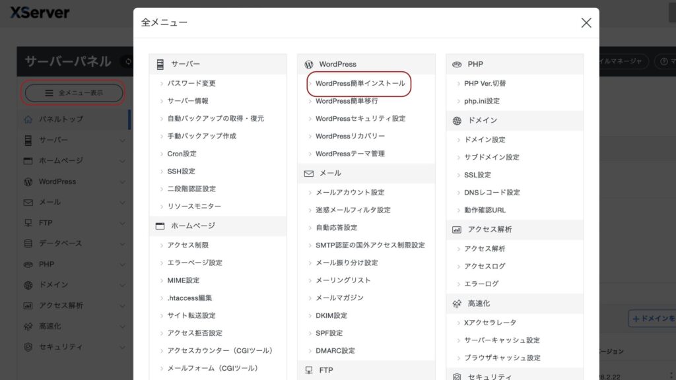Expand the sidebar メール chevron

pos(122,203)
